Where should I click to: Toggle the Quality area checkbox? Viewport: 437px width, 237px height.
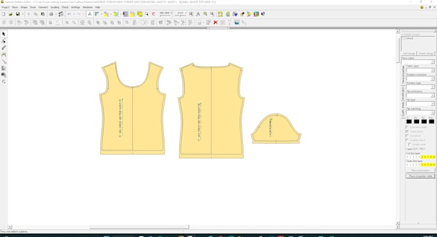tap(409, 145)
